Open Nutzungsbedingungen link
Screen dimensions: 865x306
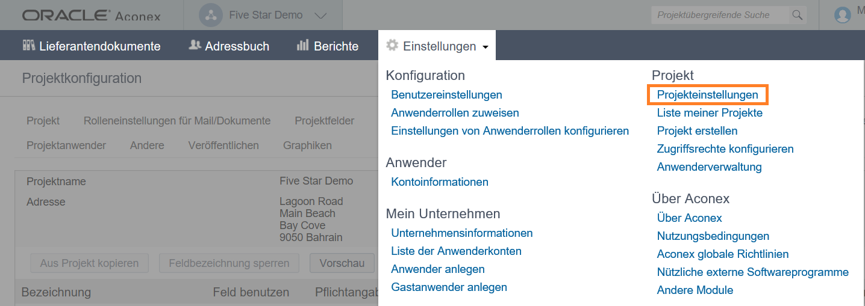pos(713,236)
